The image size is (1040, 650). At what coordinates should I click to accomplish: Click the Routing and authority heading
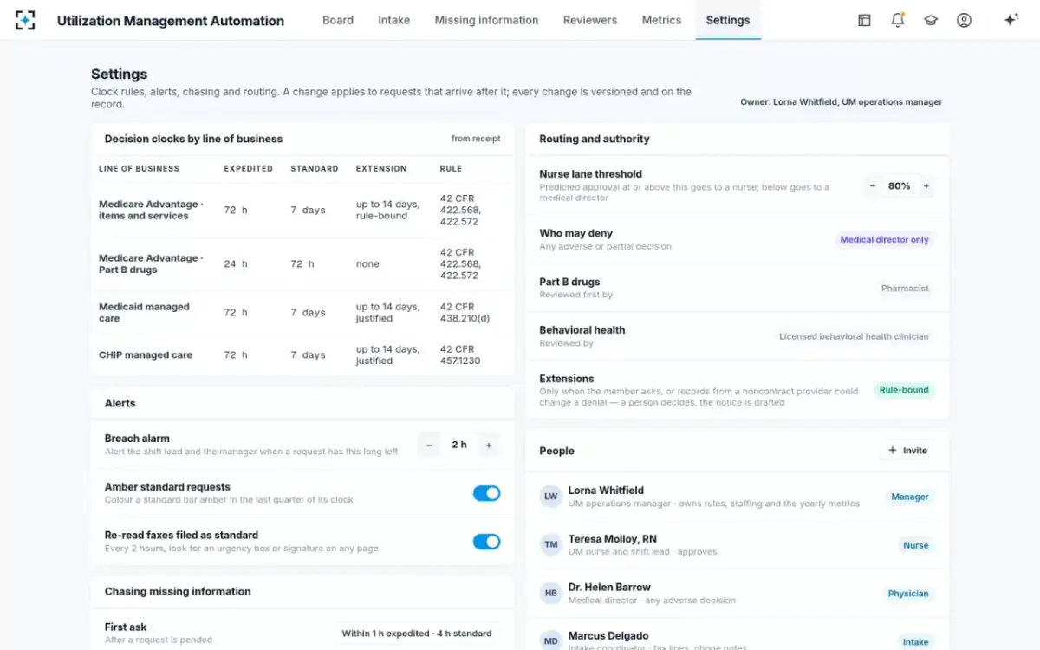point(595,139)
